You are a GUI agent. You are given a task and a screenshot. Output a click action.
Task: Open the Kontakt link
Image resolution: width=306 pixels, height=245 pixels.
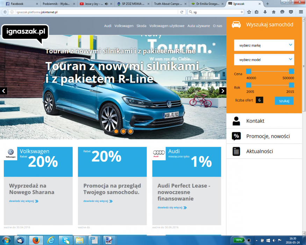(255, 121)
